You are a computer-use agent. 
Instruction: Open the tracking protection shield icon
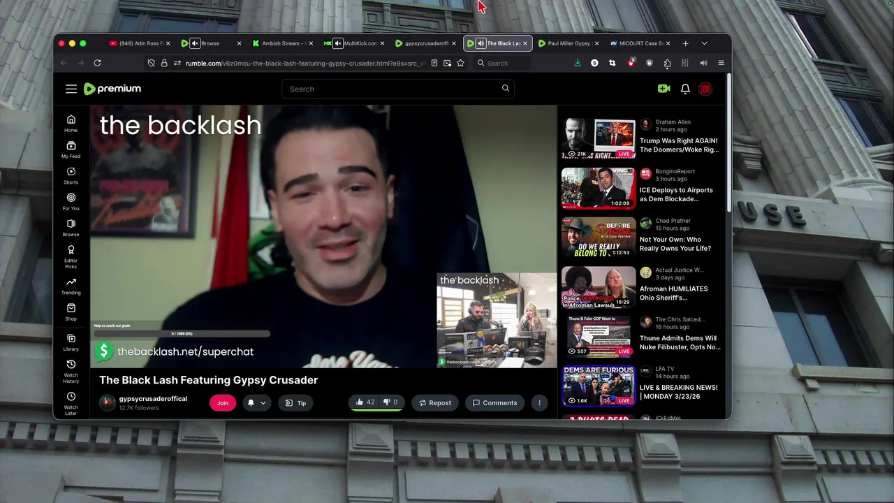tap(151, 63)
